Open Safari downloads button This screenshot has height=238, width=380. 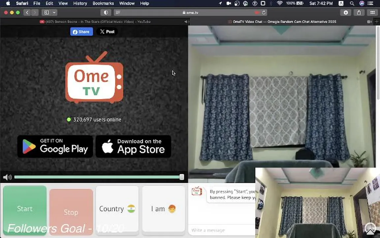(x=346, y=12)
